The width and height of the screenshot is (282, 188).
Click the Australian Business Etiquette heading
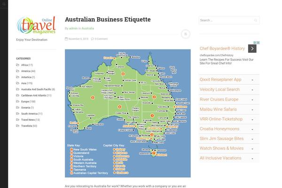[108, 19]
